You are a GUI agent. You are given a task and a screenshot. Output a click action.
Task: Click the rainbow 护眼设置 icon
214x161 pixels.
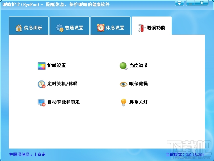[42, 66]
